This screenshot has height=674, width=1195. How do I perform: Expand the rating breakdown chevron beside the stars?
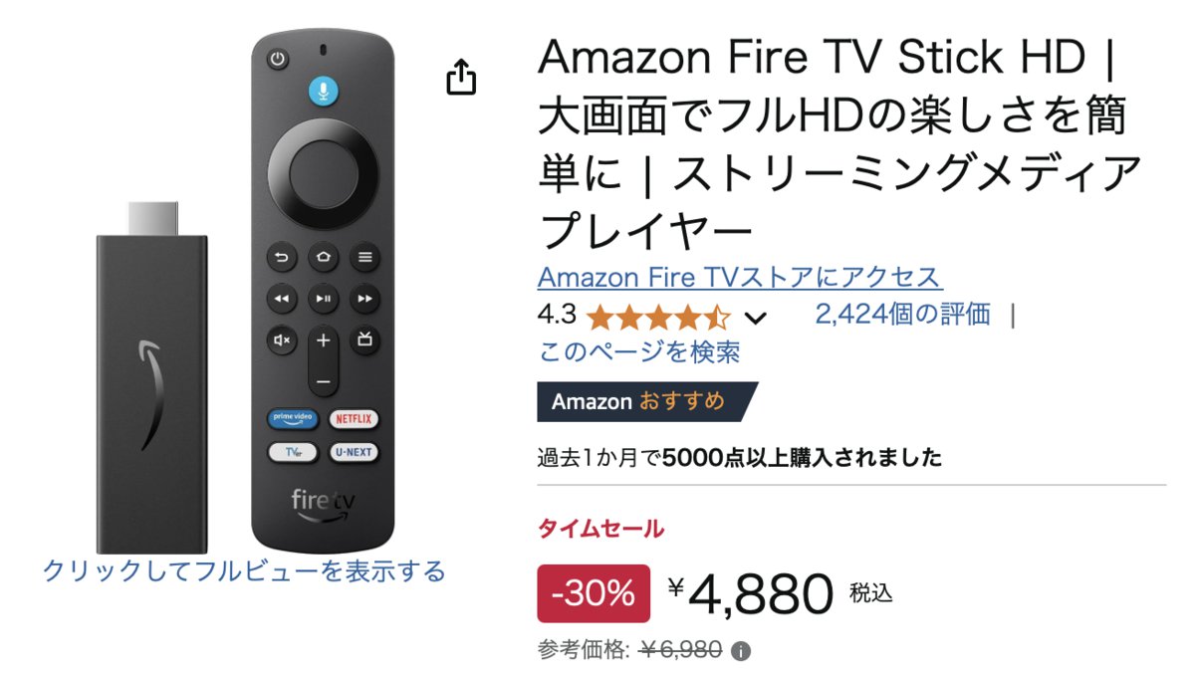point(756,319)
